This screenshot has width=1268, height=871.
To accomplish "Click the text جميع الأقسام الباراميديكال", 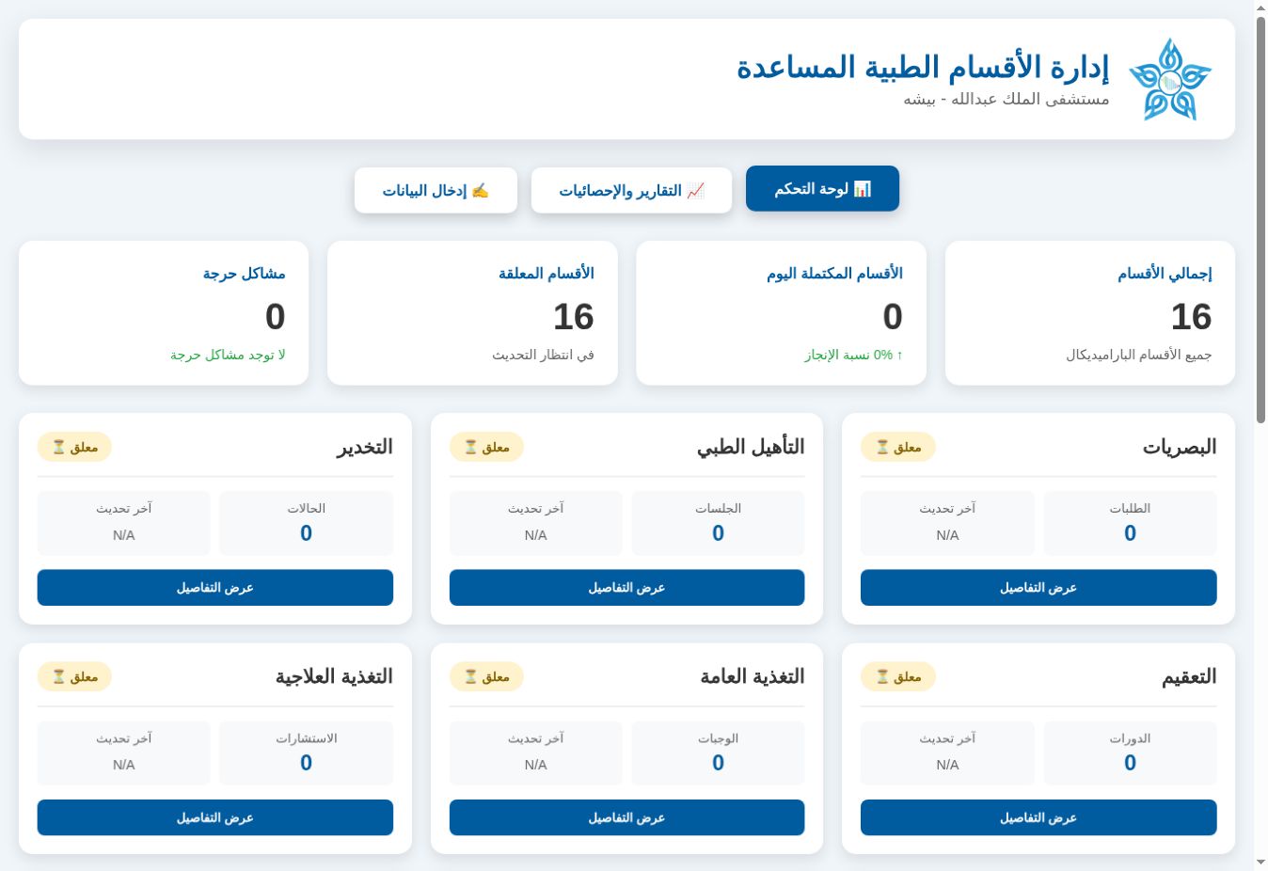I will (1139, 355).
